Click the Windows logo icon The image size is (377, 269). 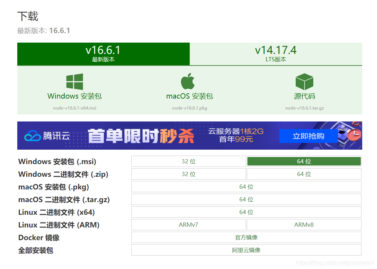pos(75,82)
